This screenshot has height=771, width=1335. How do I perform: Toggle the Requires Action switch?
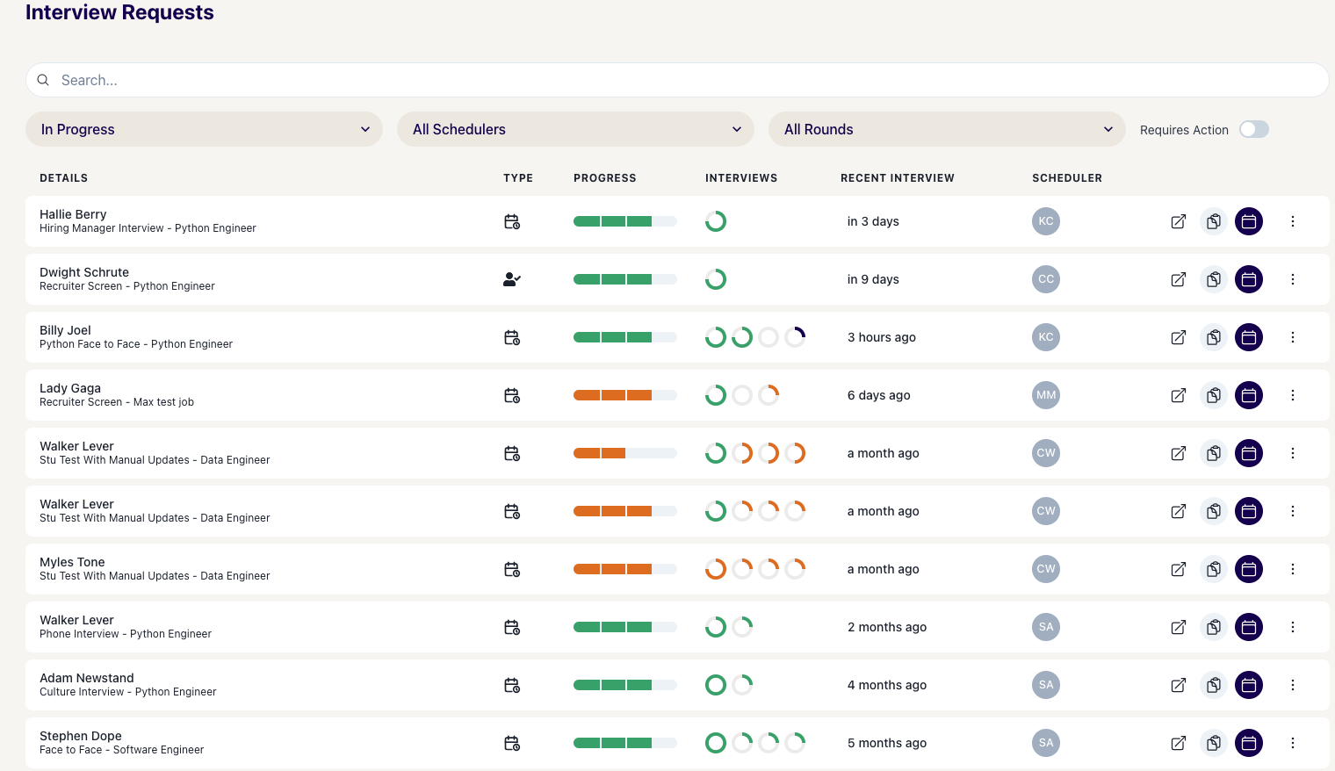point(1254,130)
